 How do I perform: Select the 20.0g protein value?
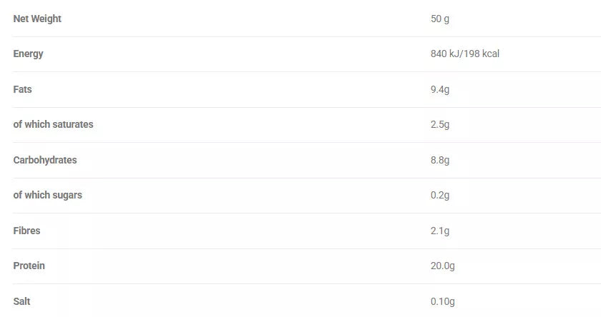point(443,266)
